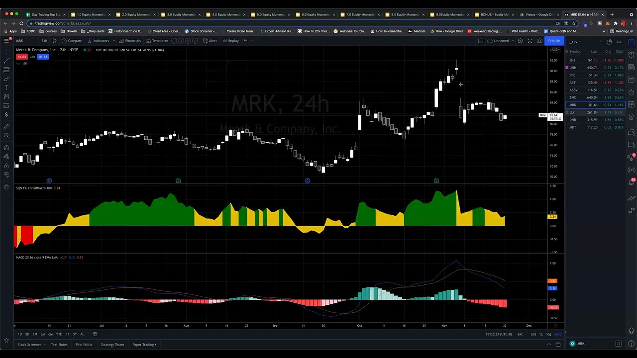Select the brush drawing tool

(x=6, y=79)
